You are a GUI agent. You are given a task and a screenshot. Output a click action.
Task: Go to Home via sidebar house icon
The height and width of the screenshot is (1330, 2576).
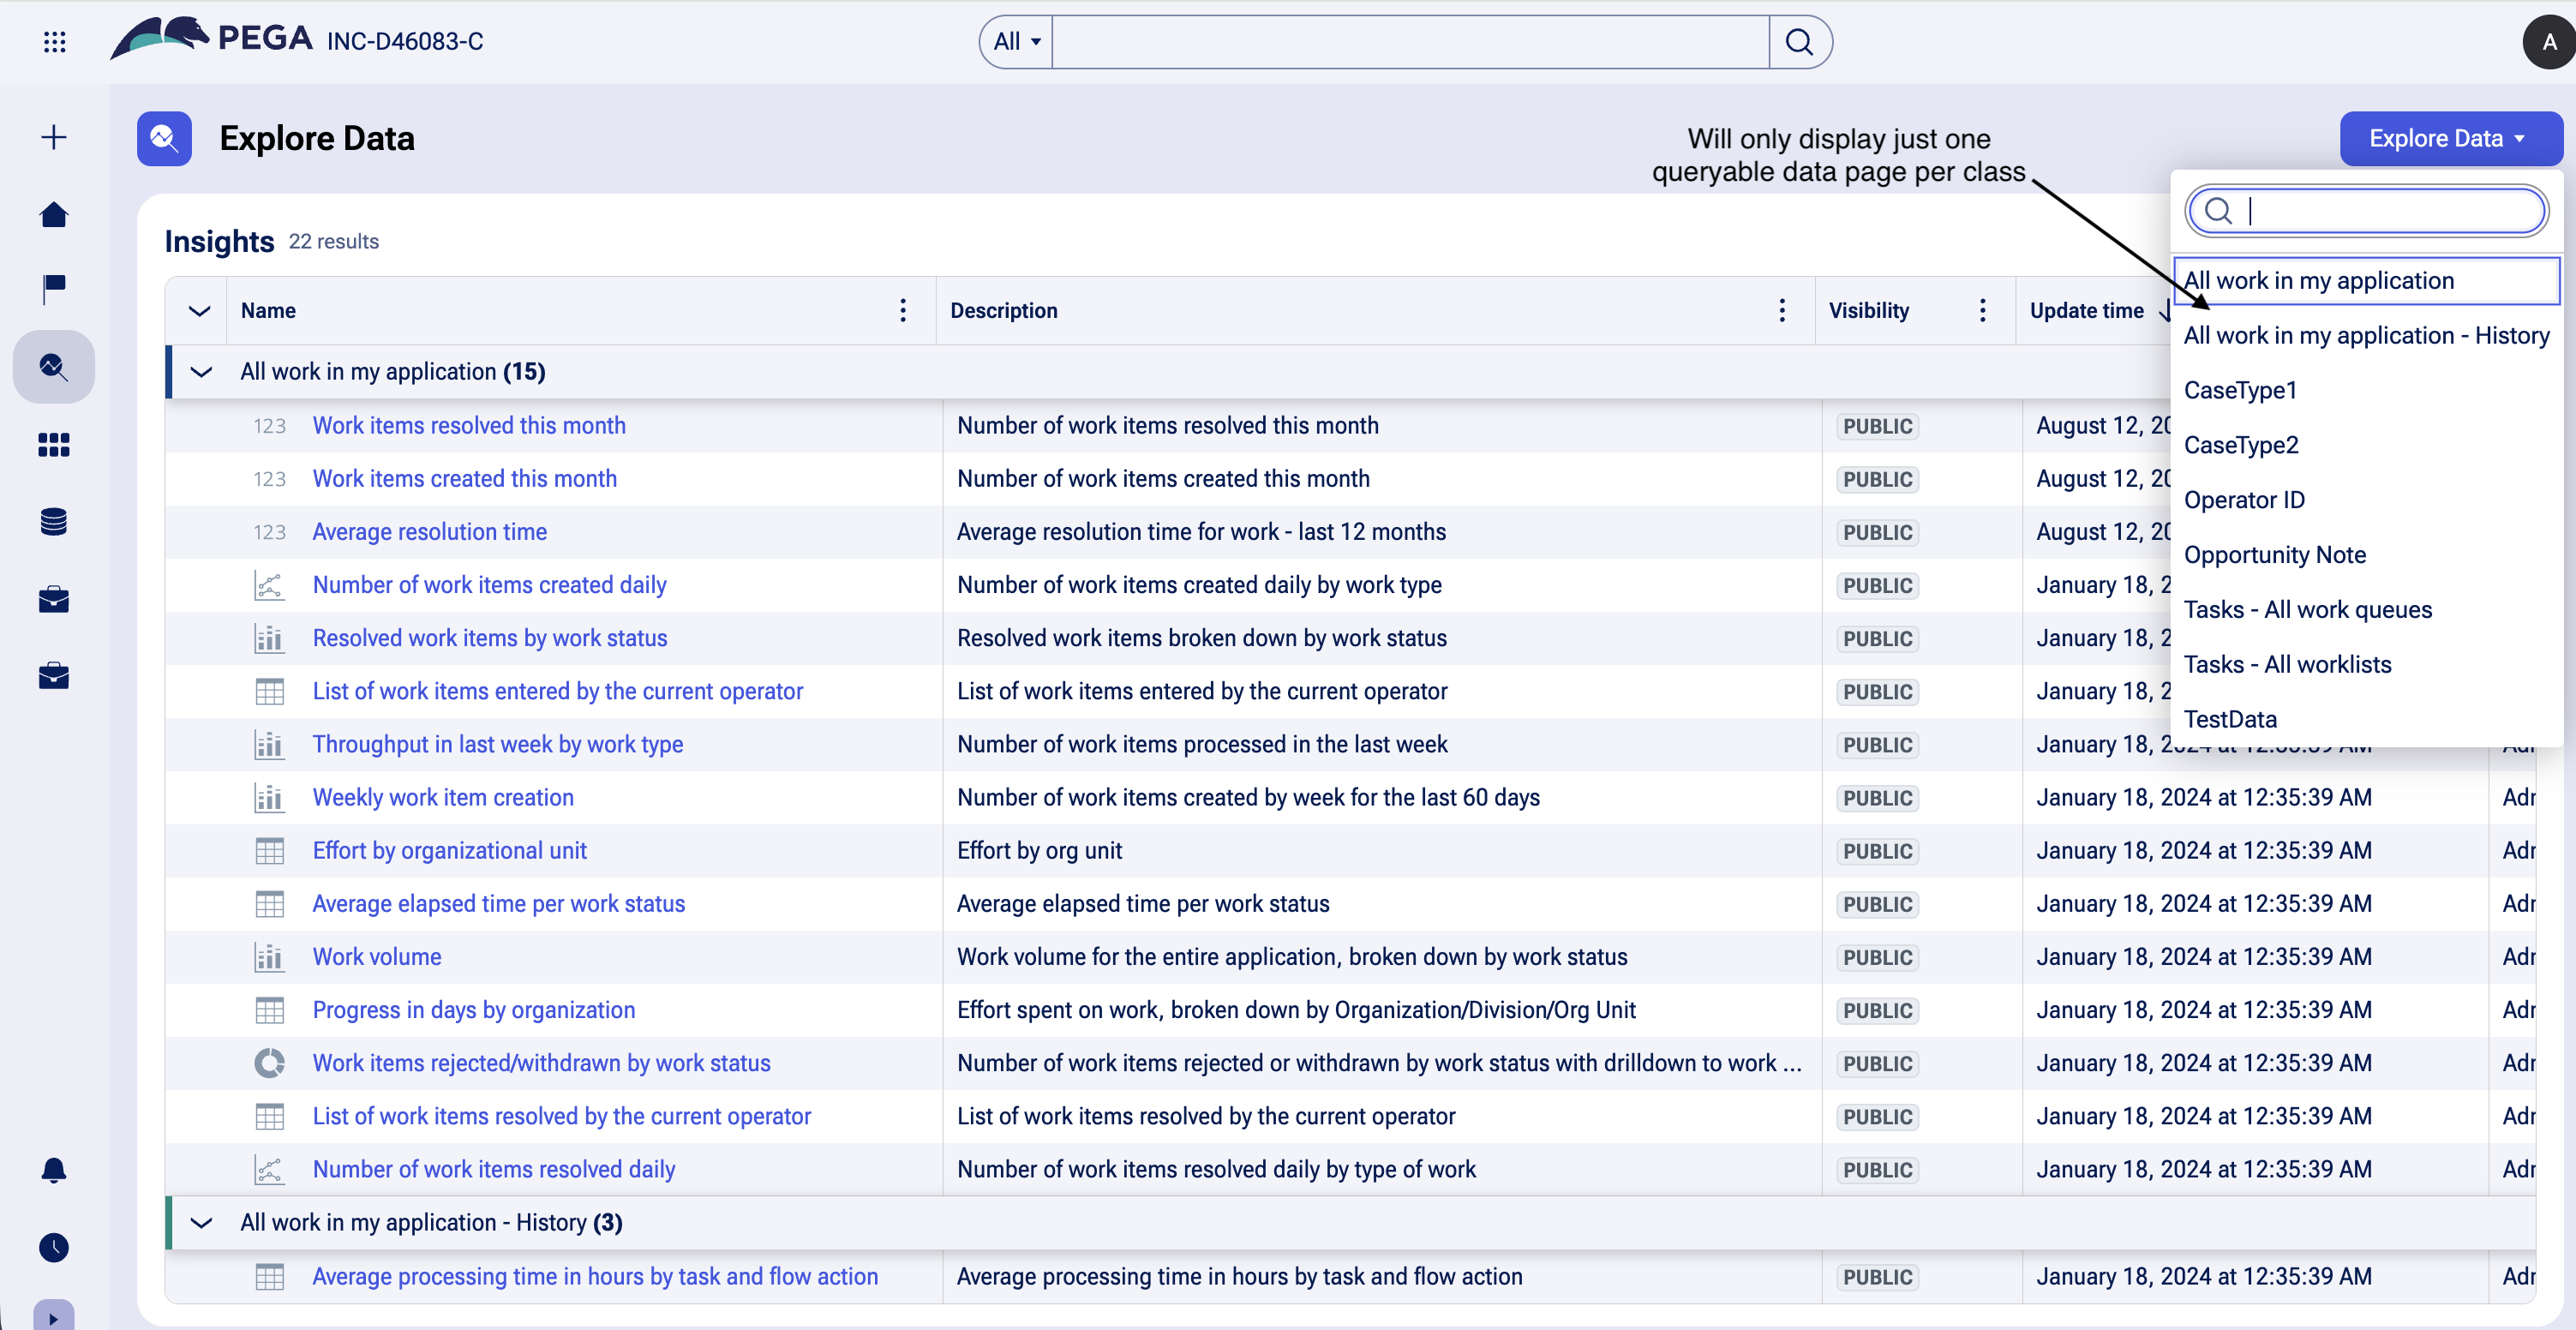coord(54,214)
